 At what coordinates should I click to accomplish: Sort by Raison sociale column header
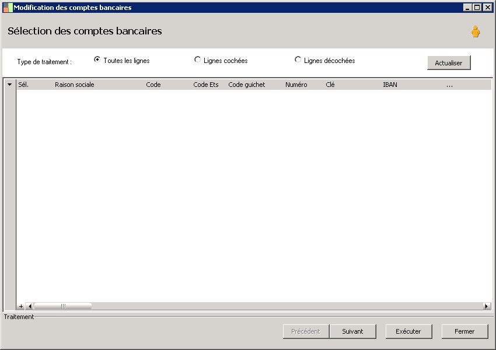coord(74,85)
